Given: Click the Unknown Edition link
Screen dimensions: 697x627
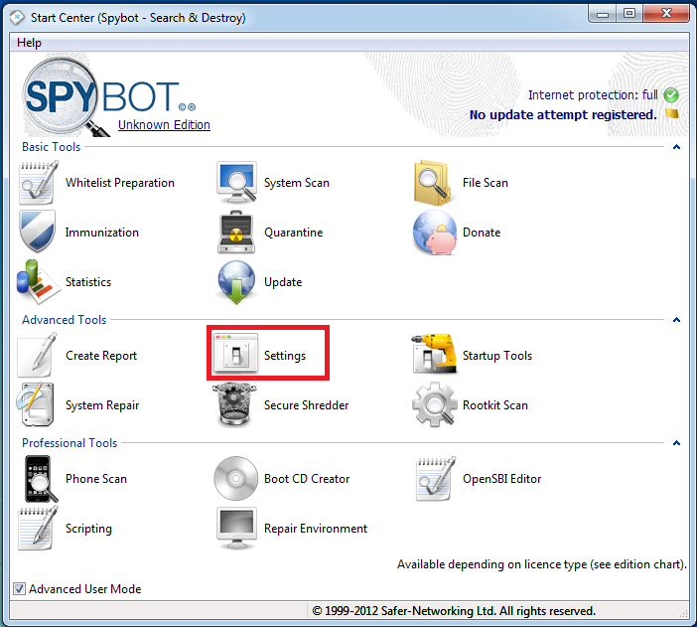Looking at the screenshot, I should (x=164, y=125).
